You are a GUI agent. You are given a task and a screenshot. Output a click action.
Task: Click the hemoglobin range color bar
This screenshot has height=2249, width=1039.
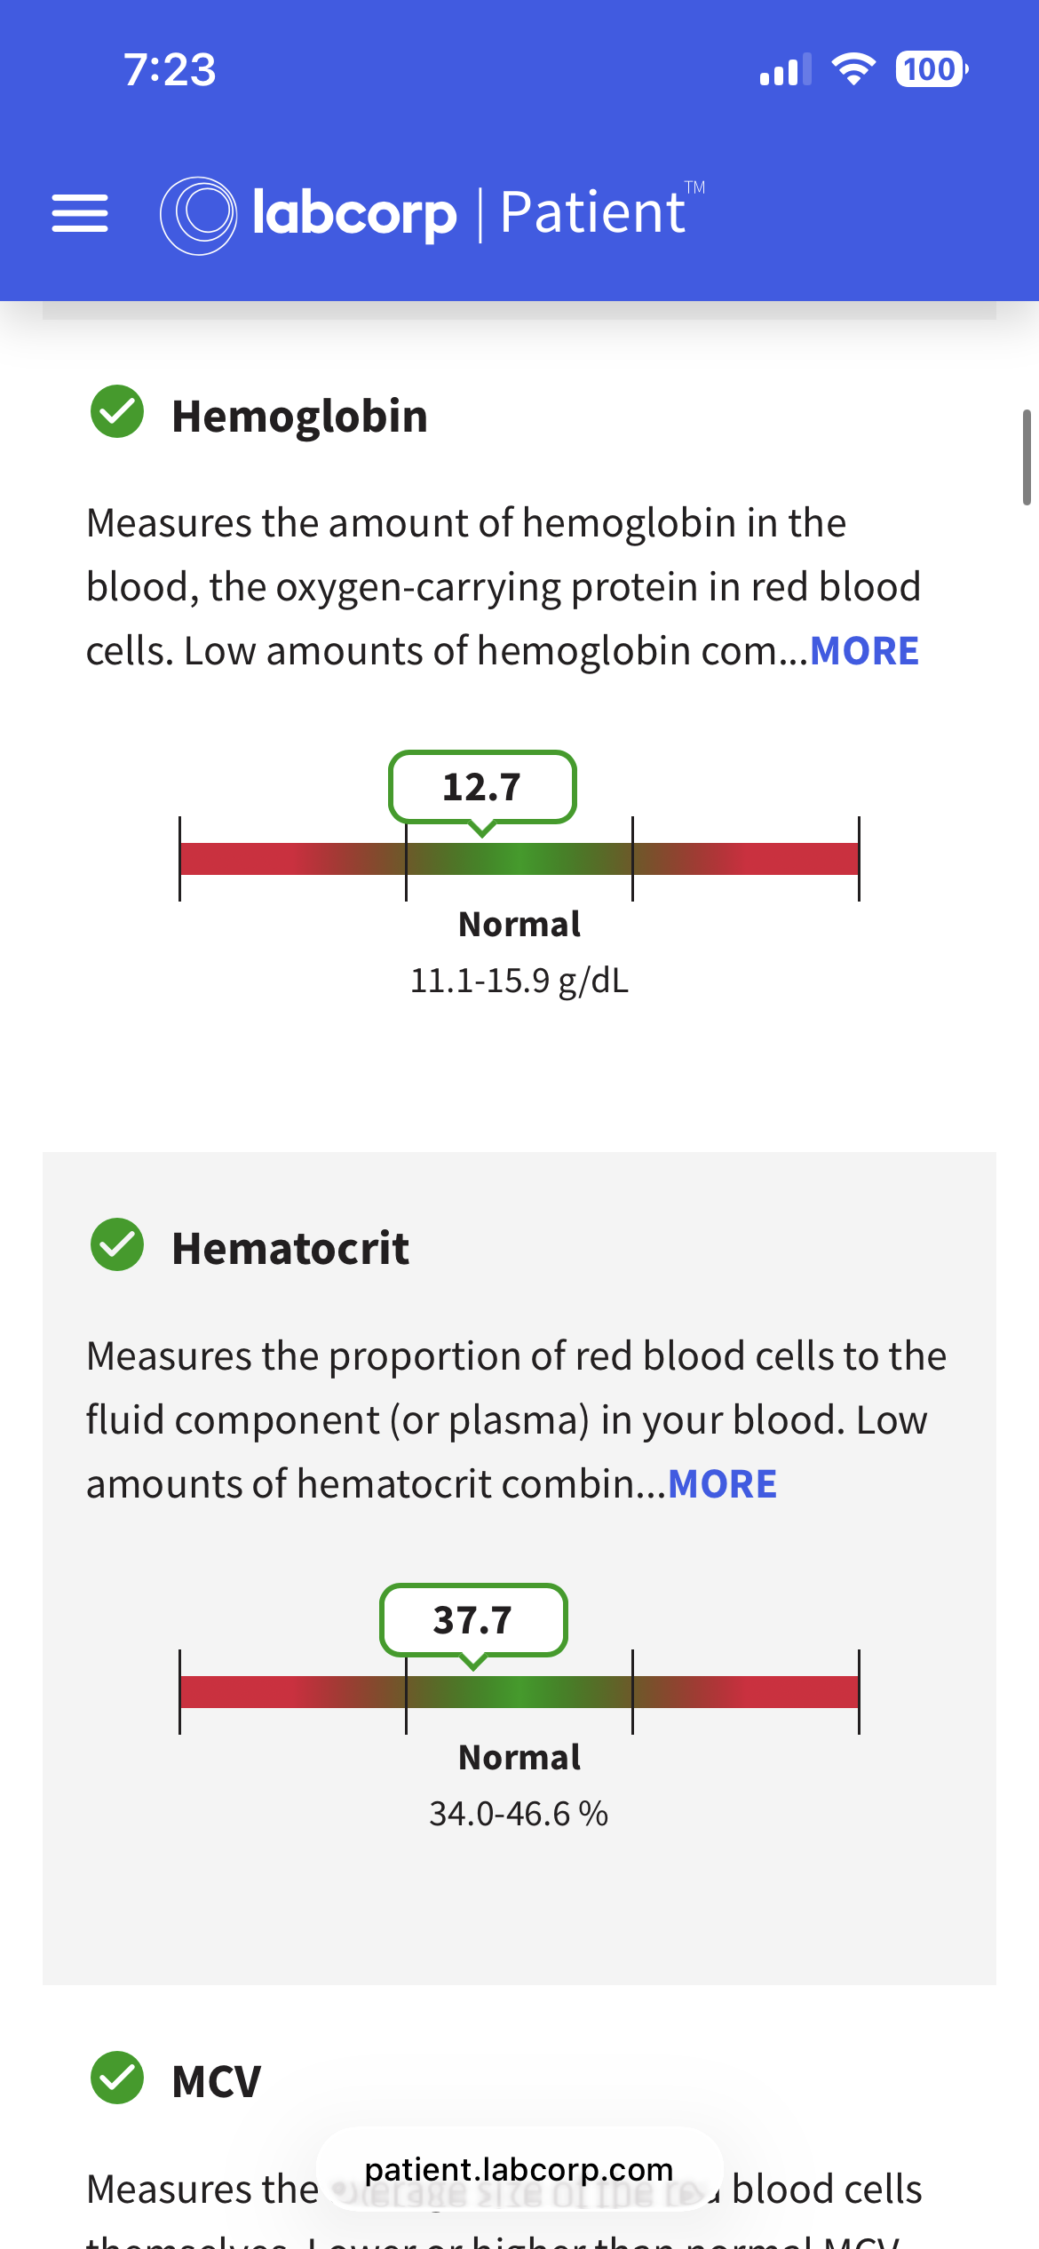point(519,859)
